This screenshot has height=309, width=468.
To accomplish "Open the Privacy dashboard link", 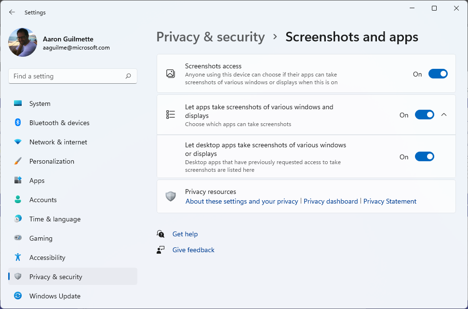I will point(331,201).
